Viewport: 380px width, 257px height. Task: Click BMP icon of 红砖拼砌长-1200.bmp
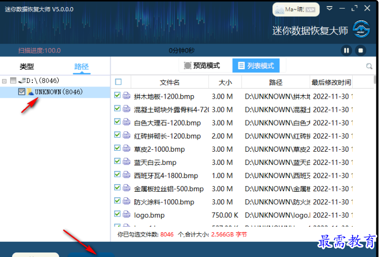pos(126,135)
